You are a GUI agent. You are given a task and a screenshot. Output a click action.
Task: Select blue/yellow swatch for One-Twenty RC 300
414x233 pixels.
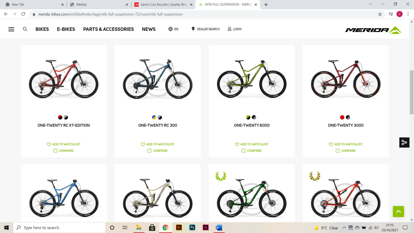coord(154,117)
